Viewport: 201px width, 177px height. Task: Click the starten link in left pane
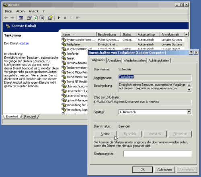[24, 43]
